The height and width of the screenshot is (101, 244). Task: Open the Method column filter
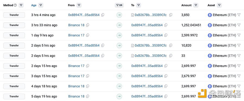click(21, 5)
